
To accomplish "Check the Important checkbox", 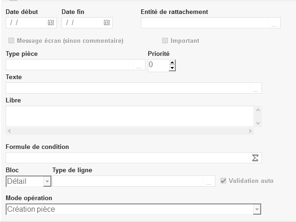I will (165, 40).
